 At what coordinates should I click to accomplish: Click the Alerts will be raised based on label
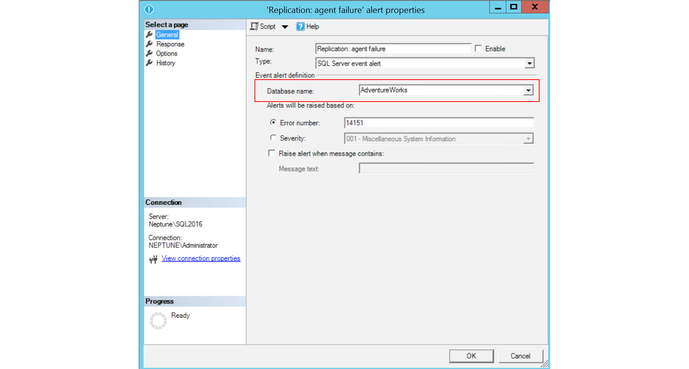(311, 105)
